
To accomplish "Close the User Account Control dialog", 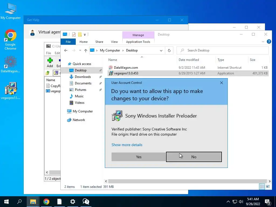I will [222, 83].
